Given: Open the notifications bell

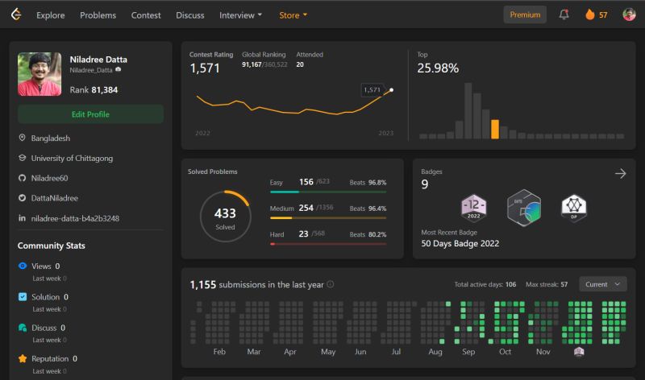Looking at the screenshot, I should click(564, 14).
